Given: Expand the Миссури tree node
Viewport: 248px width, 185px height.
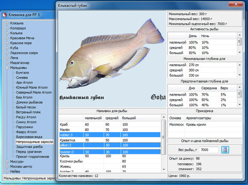Looking at the screenshot, I should pos(7,161).
